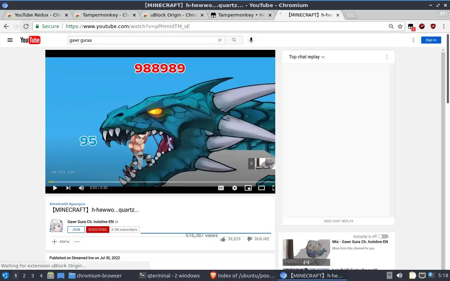The width and height of the screenshot is (450, 281).
Task: Open Gawr Gura Ch. hololive-EN channel link
Action: click(90, 222)
